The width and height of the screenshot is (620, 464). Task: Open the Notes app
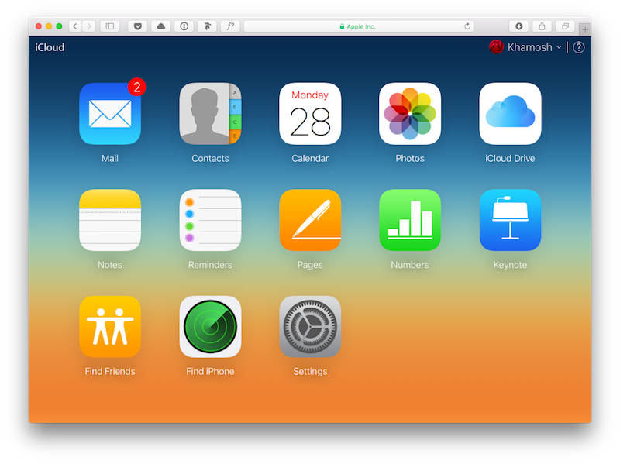pyautogui.click(x=110, y=220)
